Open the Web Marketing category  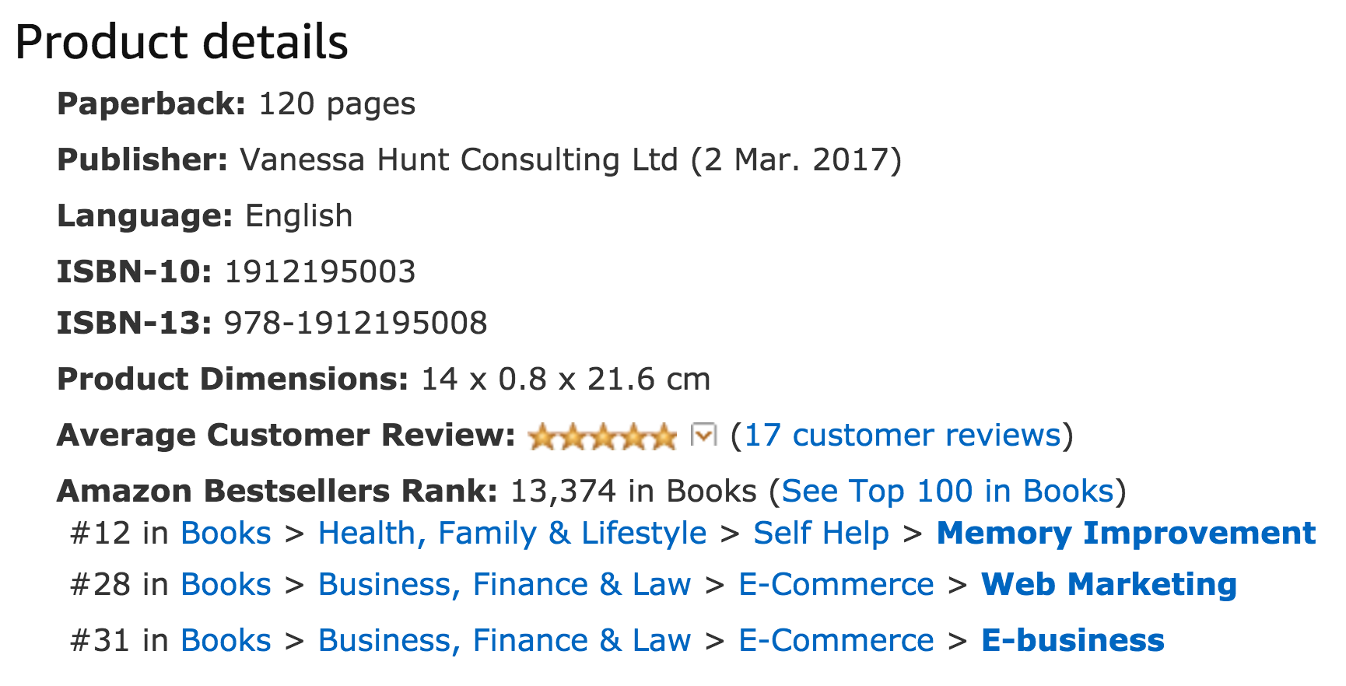click(x=1109, y=584)
